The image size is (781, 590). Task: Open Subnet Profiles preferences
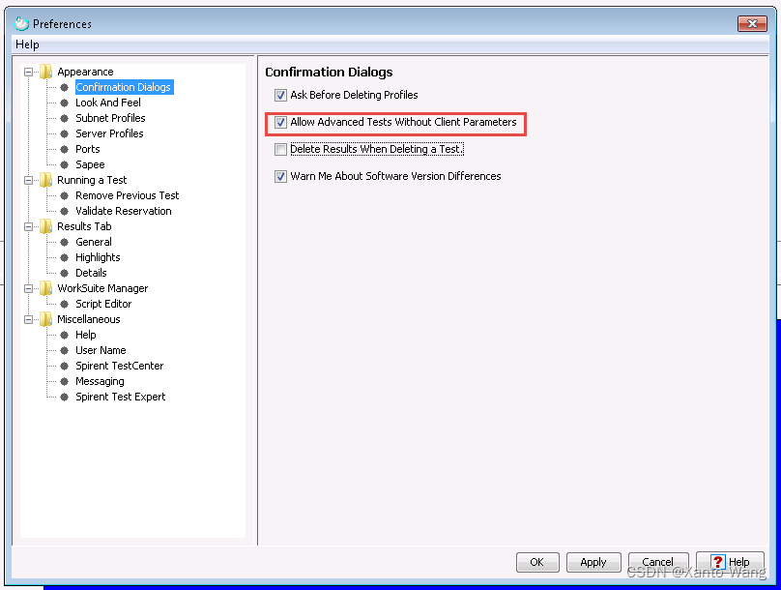click(x=110, y=118)
